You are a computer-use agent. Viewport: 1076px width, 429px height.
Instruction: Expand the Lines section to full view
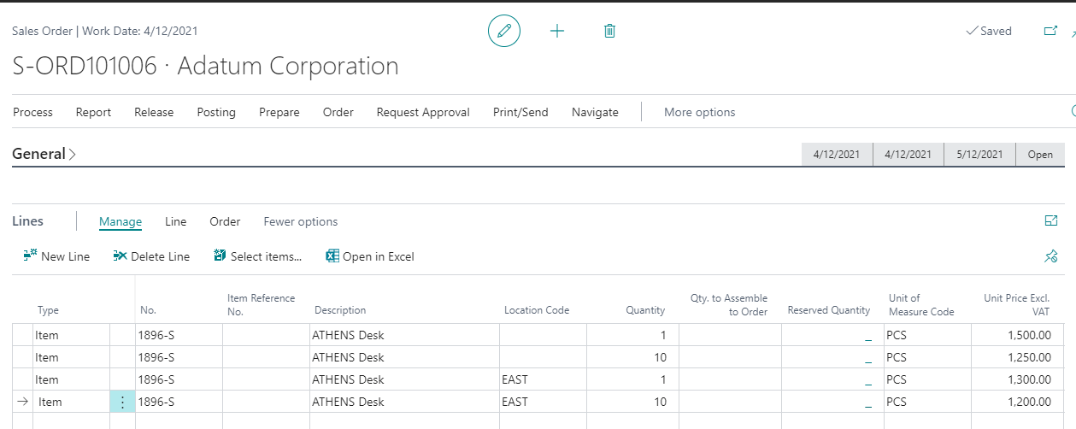coord(1051,220)
